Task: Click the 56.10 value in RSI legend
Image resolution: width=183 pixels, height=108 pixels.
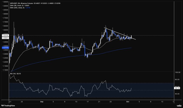Action: pos(19,74)
